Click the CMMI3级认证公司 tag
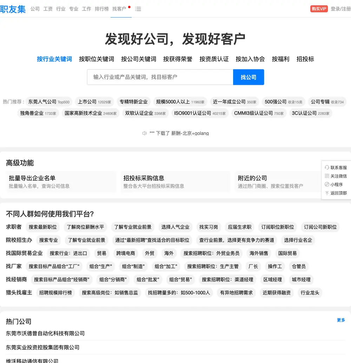351x363 pixels. (x=259, y=113)
